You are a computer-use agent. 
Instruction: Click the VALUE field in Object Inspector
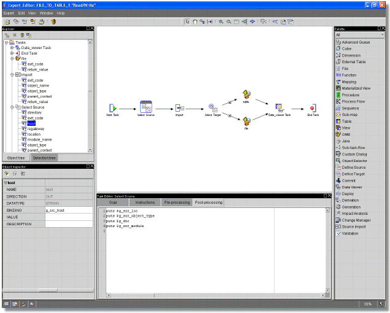coord(69,217)
